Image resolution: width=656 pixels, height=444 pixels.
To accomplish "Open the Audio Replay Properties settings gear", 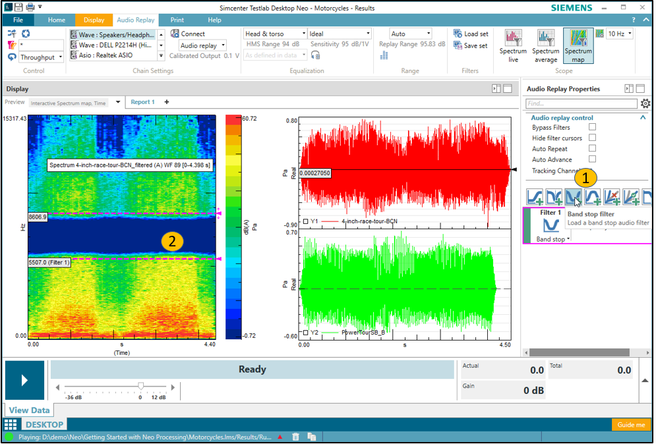I will click(645, 103).
